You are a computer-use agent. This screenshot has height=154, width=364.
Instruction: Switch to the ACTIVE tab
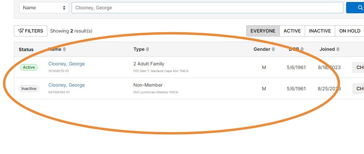tap(292, 31)
